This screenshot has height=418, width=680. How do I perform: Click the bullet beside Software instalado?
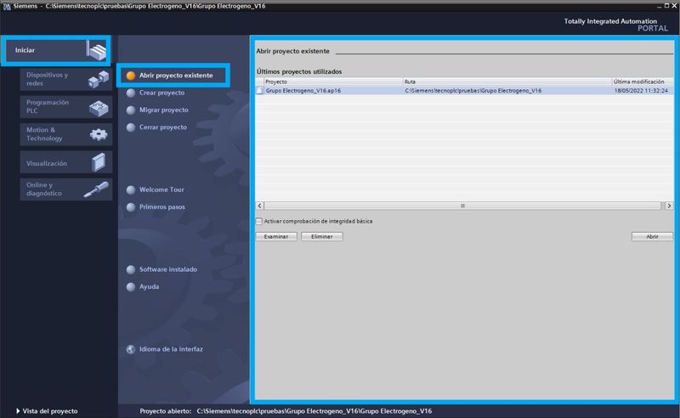[131, 269]
